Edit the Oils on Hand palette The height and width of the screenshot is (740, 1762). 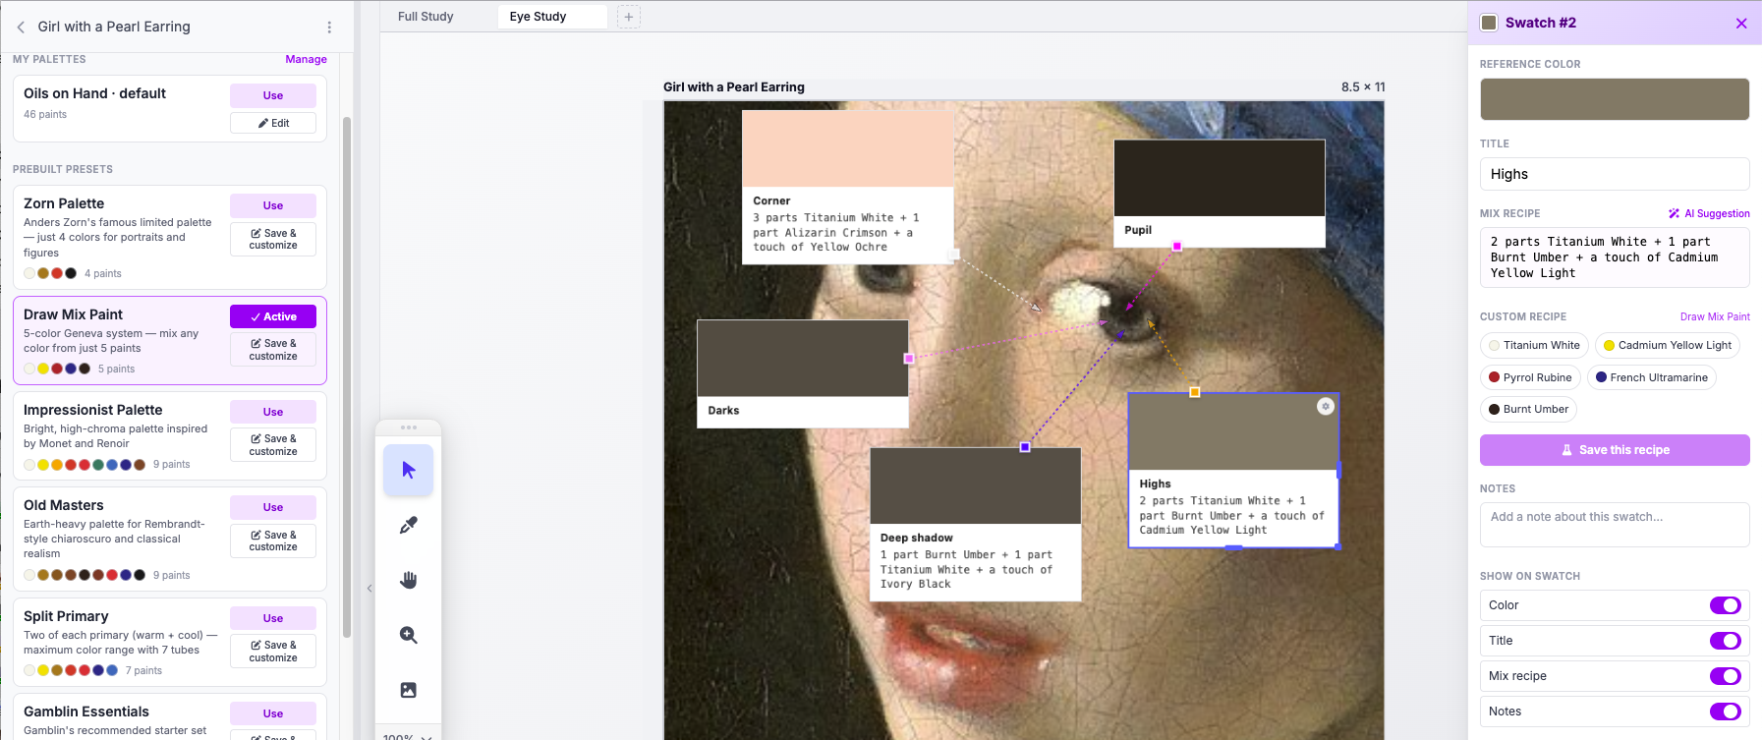(273, 123)
